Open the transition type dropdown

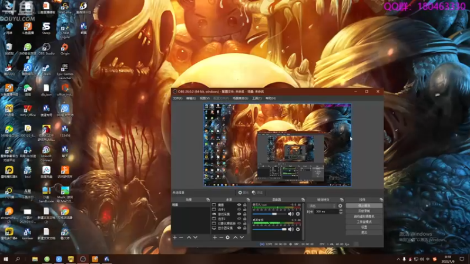coord(322,206)
